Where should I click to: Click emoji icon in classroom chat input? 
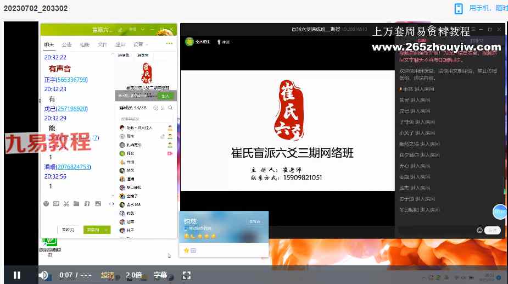tap(479, 230)
